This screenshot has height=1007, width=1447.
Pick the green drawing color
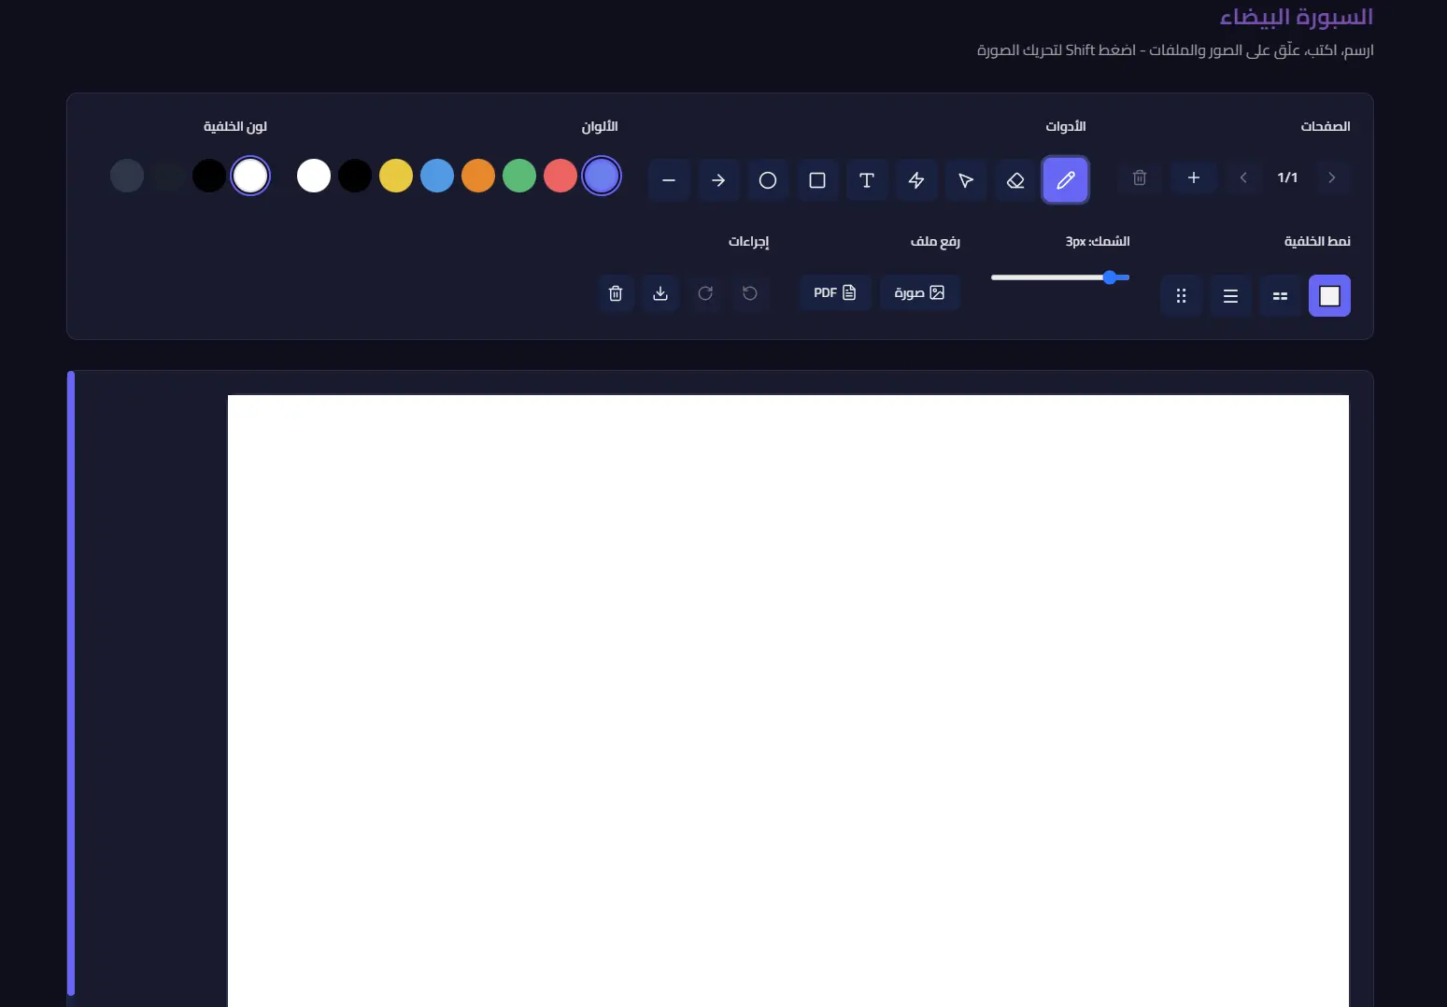tap(519, 176)
